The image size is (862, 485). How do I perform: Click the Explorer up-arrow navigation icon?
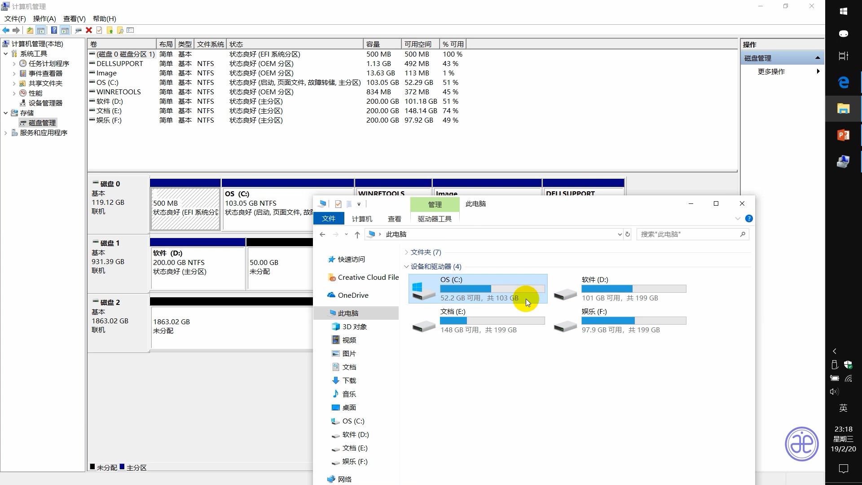click(357, 234)
